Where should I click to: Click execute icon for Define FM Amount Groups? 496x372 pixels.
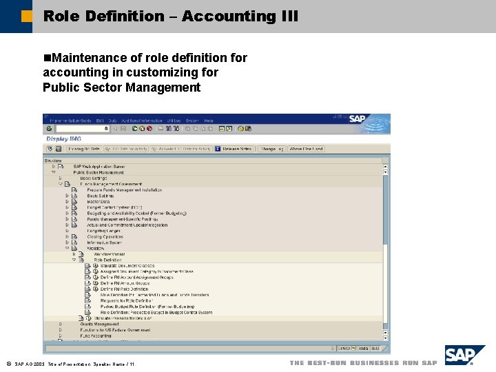point(96,283)
